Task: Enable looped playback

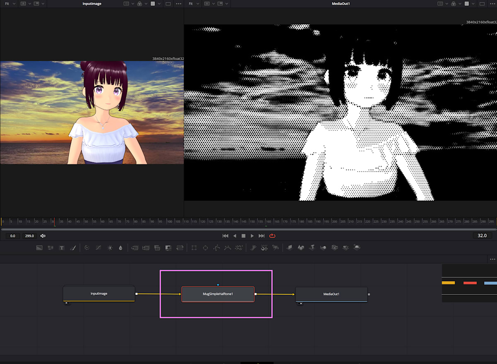Action: (x=272, y=236)
